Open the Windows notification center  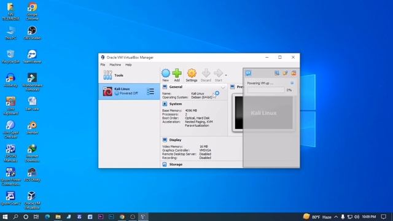pos(383,217)
